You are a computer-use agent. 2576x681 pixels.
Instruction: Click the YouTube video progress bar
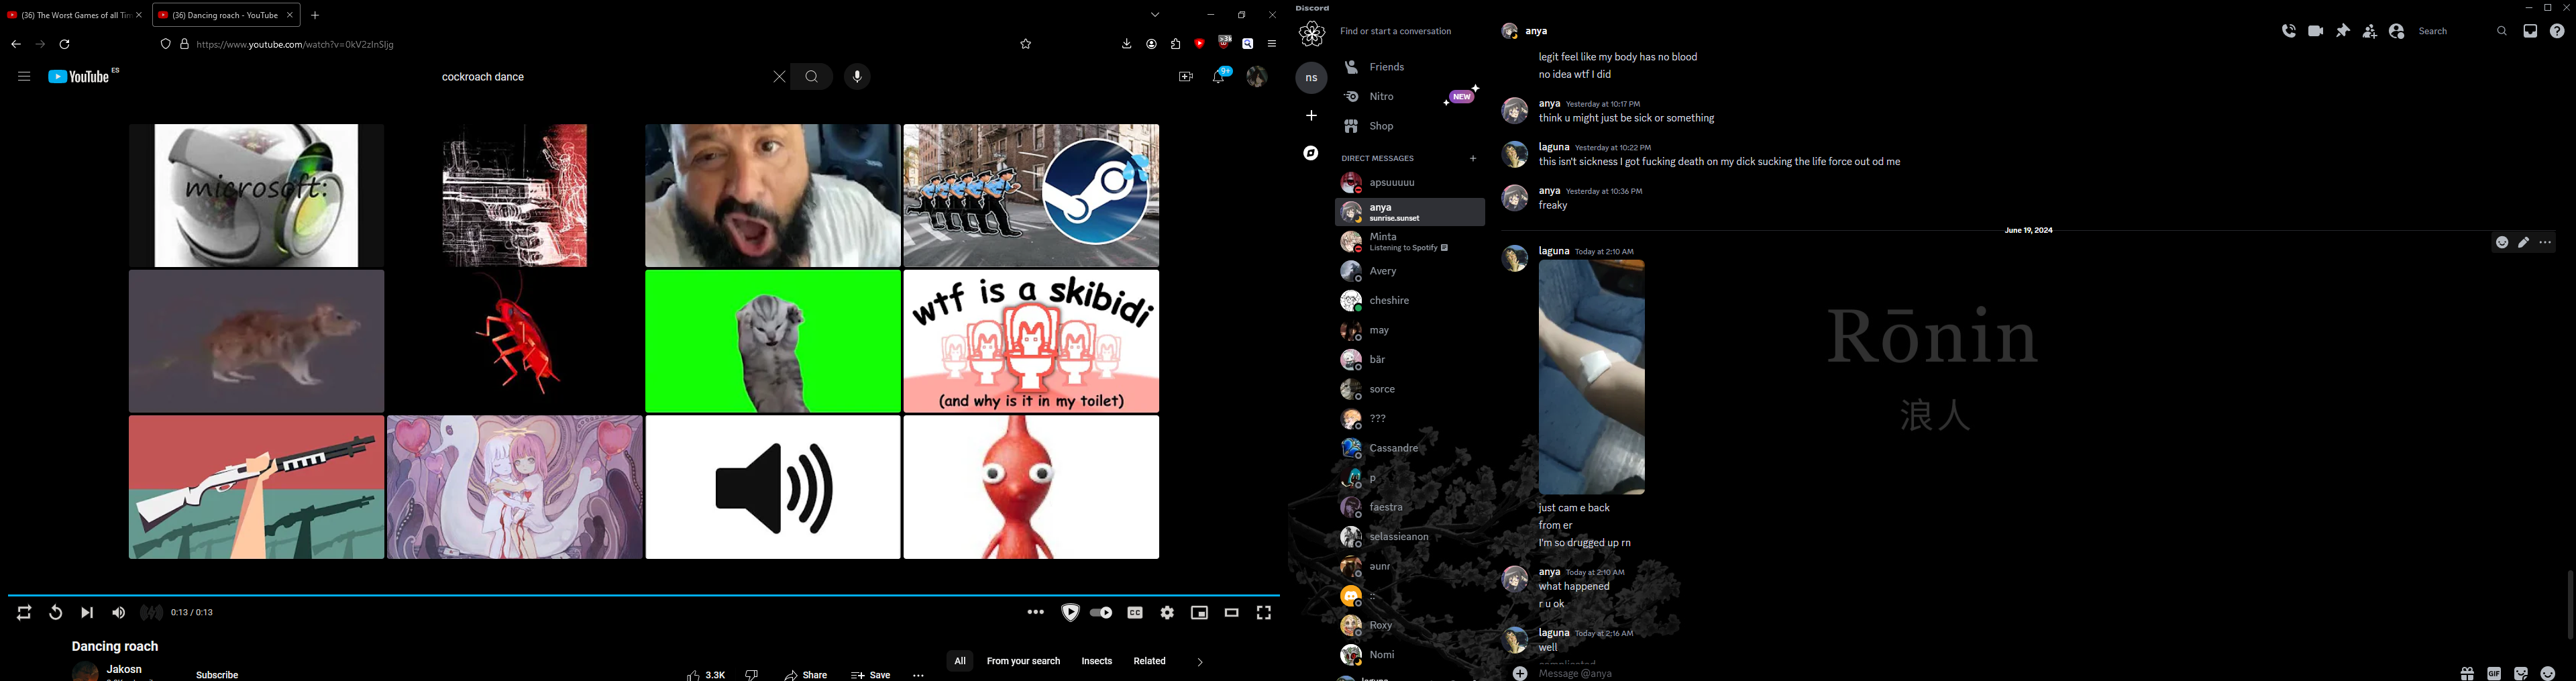tap(644, 595)
